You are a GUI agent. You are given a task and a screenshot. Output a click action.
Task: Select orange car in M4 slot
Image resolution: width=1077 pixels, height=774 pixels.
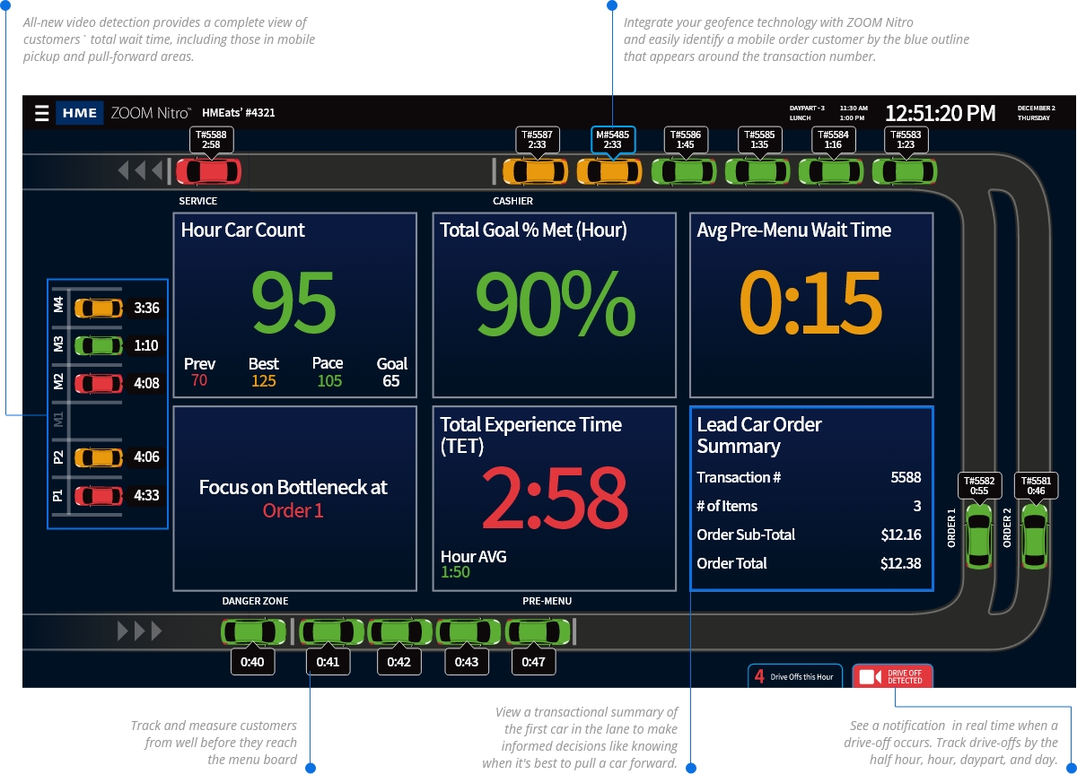tap(99, 308)
